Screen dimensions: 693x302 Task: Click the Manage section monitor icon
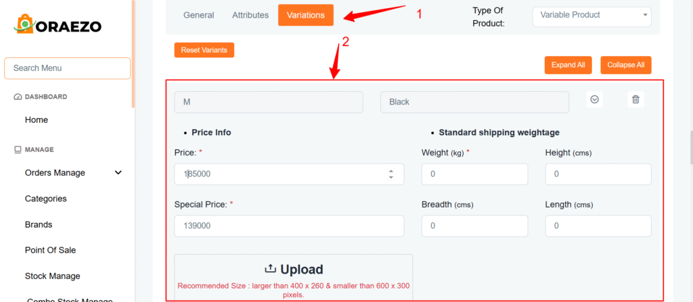(x=18, y=149)
